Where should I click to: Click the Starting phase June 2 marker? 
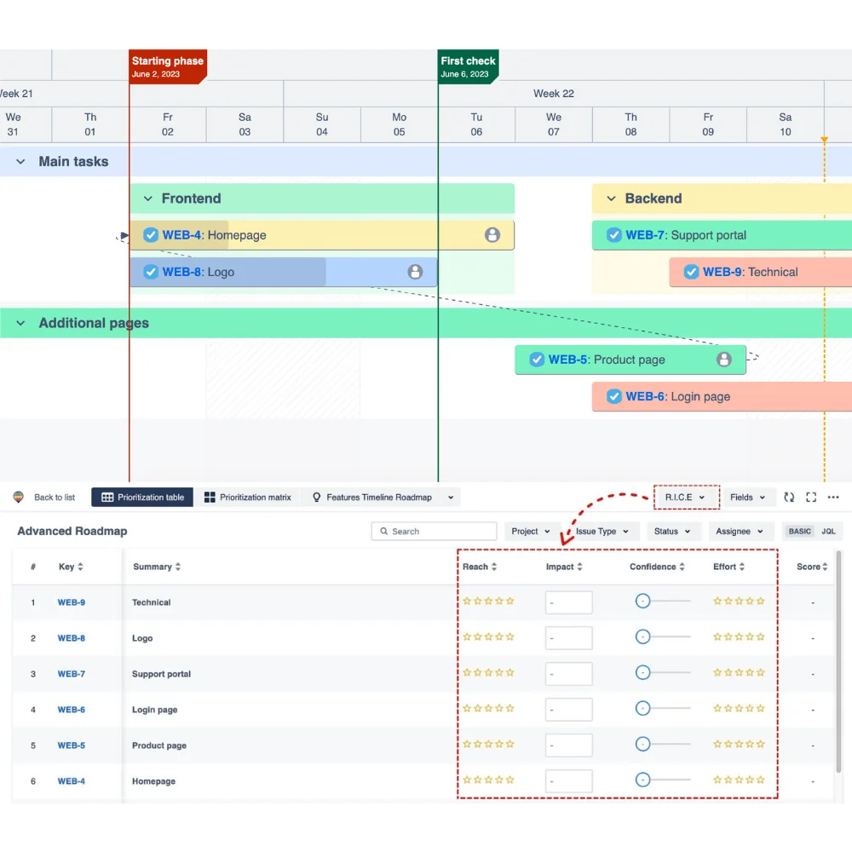[167, 66]
